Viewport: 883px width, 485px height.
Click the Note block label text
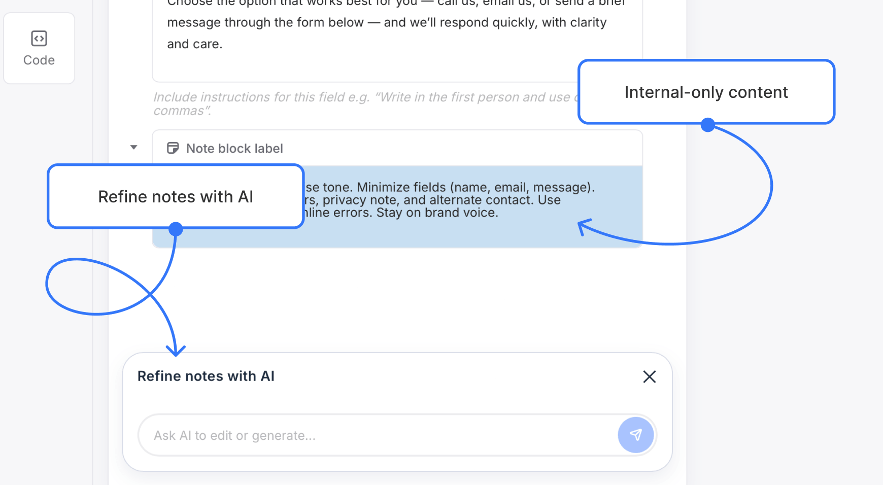(234, 148)
